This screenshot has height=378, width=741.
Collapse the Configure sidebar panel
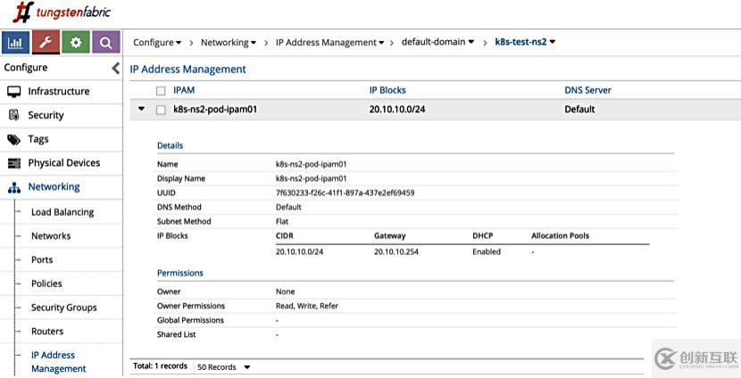pyautogui.click(x=115, y=68)
